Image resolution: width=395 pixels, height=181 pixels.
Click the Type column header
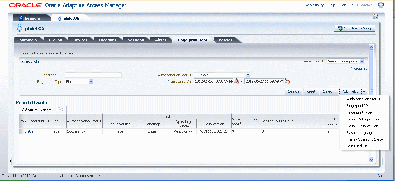coord(58,121)
